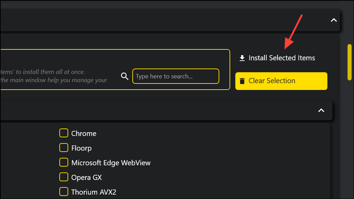Click the Clear Selection button
The height and width of the screenshot is (199, 354).
tap(281, 81)
